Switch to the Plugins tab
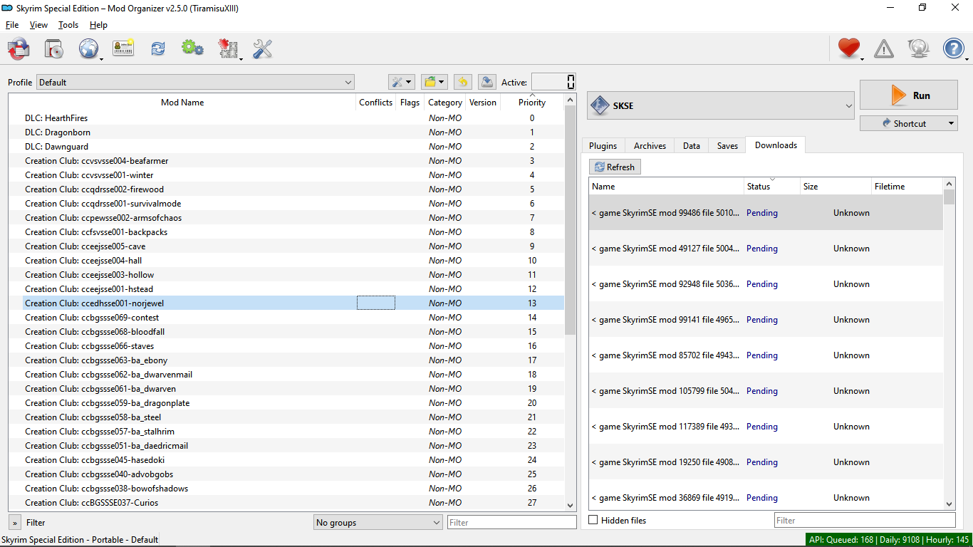 click(x=603, y=145)
